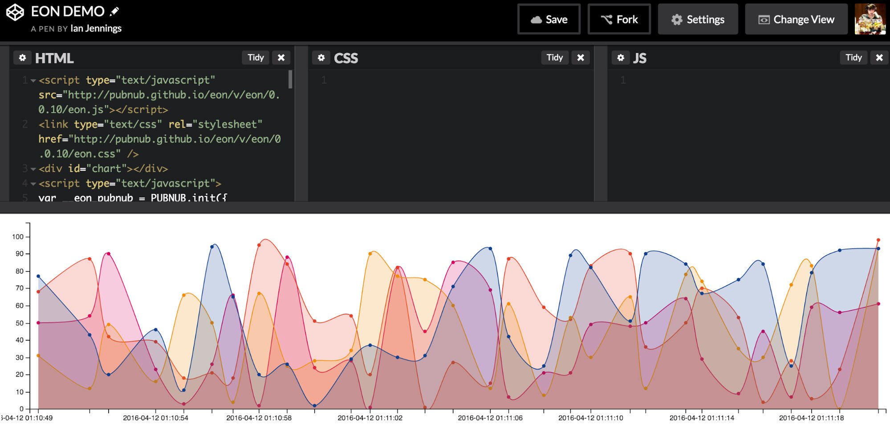Open the Change View menu
This screenshot has width=890, height=426.
[796, 20]
